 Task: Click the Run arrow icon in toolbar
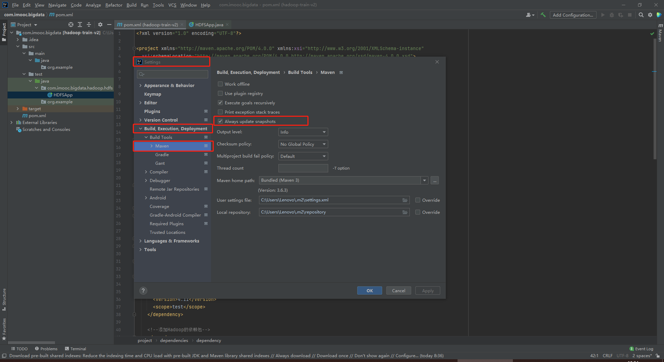coord(603,15)
